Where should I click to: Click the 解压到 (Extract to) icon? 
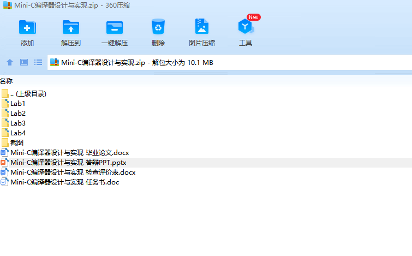[x=71, y=27]
